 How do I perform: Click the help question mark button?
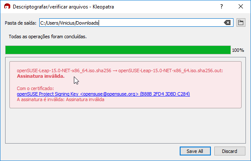pyautogui.click(x=222, y=6)
